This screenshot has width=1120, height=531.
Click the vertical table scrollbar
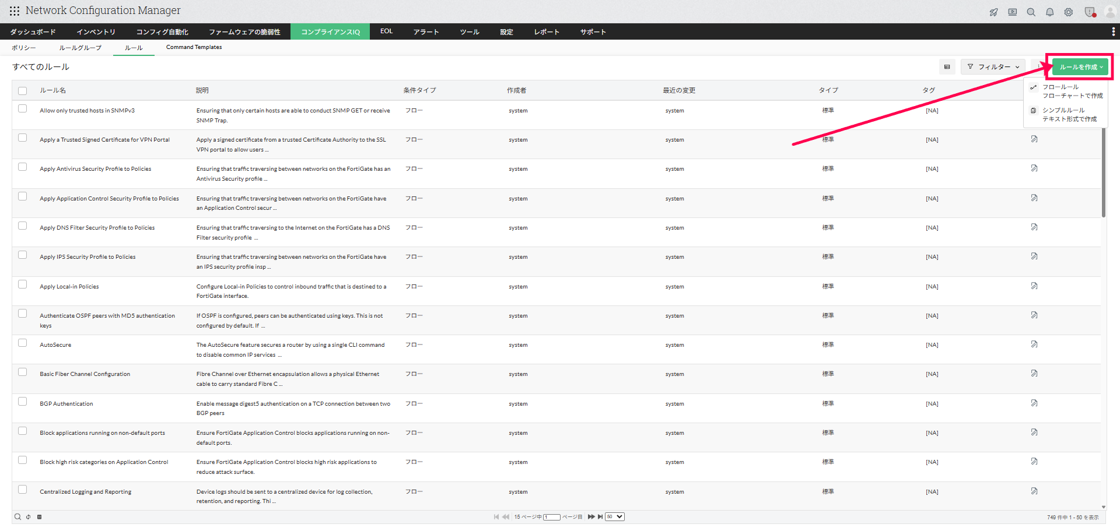pos(1104,172)
